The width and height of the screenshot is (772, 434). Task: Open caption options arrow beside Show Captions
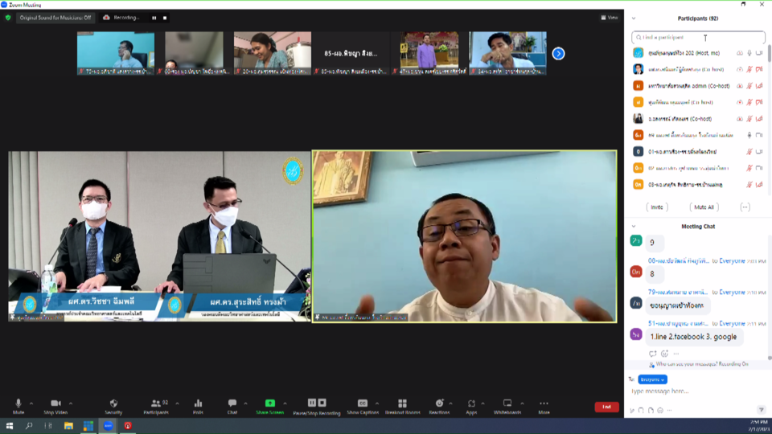[377, 403]
